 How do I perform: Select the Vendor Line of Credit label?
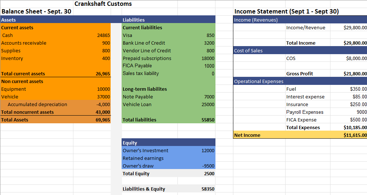[x=147, y=50]
